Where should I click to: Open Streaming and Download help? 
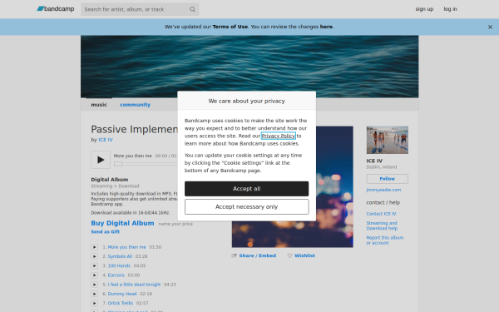[382, 225]
